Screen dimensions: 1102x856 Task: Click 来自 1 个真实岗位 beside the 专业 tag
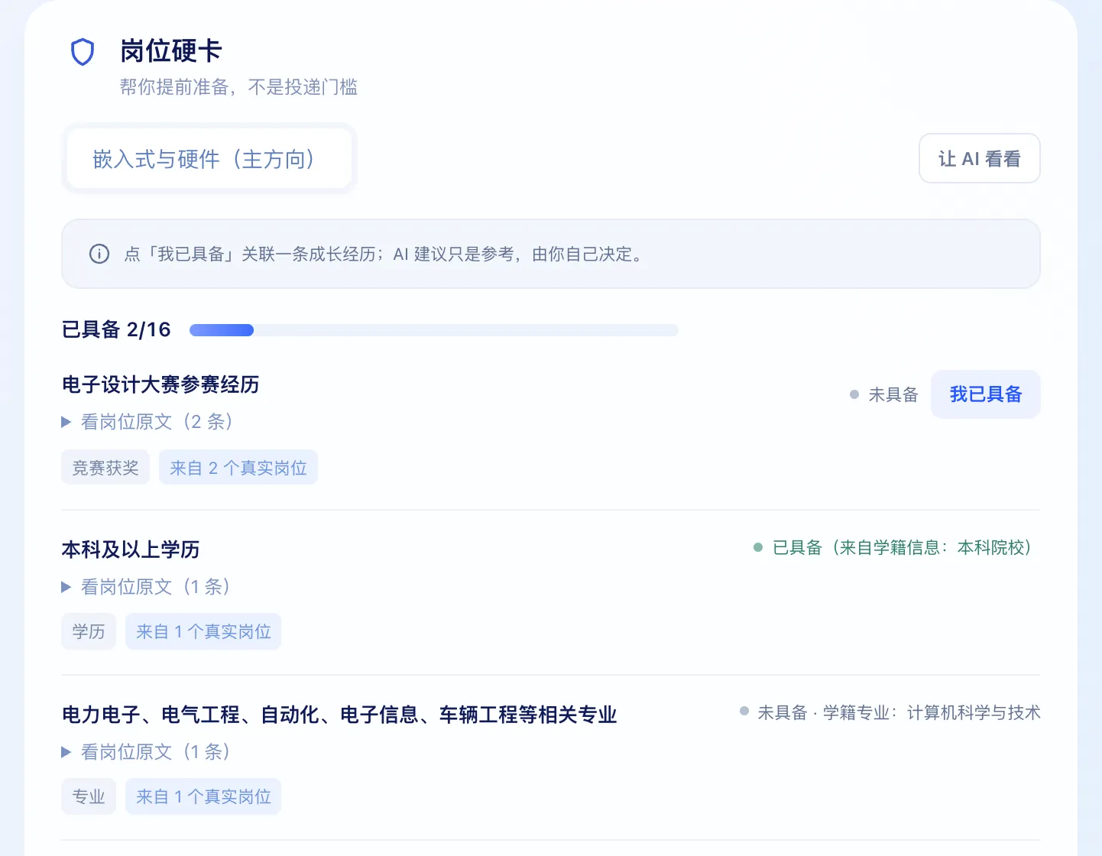(203, 796)
